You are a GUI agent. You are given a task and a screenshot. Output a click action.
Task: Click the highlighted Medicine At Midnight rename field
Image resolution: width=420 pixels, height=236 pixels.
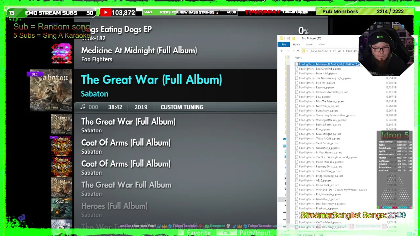329,64
